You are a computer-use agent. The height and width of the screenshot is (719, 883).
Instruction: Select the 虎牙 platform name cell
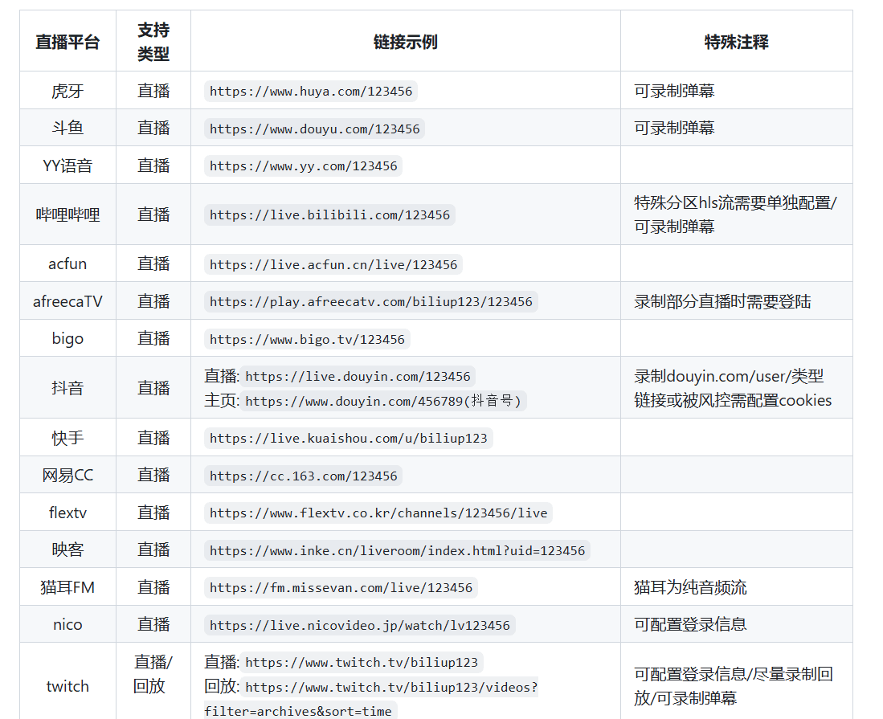[x=67, y=91]
